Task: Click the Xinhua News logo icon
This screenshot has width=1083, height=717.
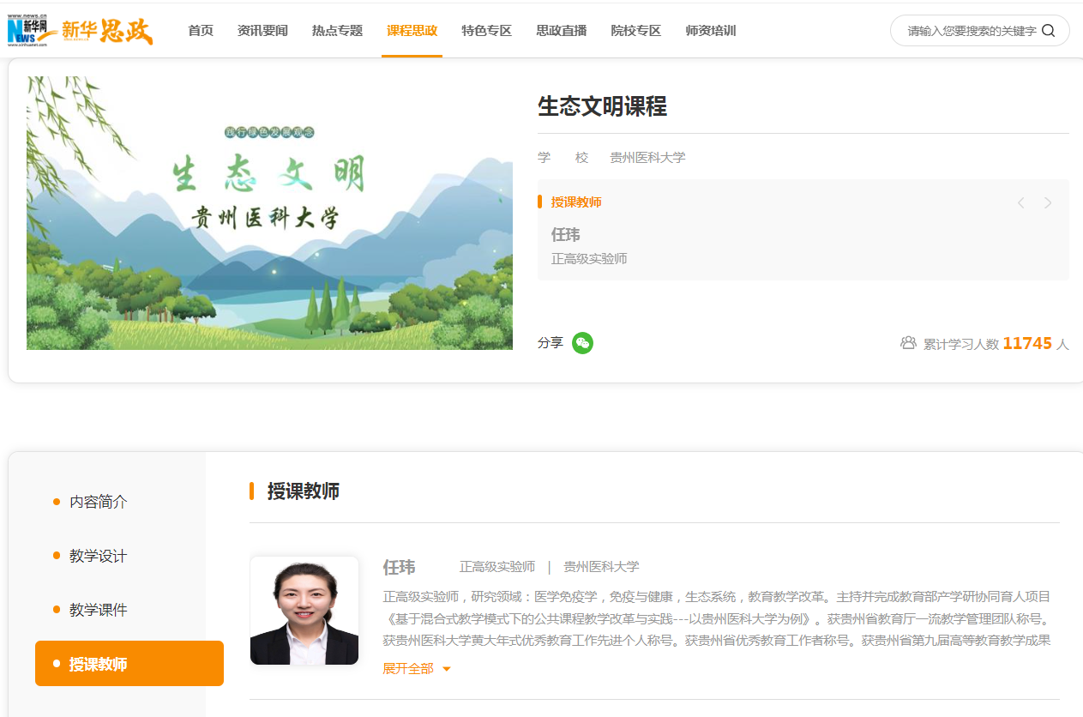Action: [x=28, y=30]
